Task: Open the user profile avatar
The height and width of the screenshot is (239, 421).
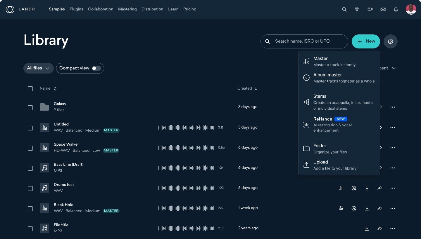Action: pyautogui.click(x=411, y=9)
